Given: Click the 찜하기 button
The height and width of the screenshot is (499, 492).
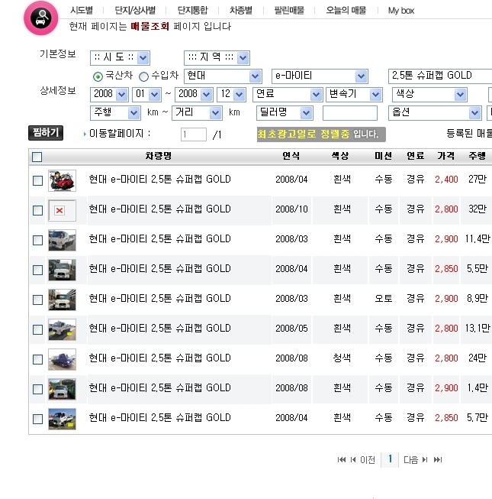Looking at the screenshot, I should tap(46, 133).
